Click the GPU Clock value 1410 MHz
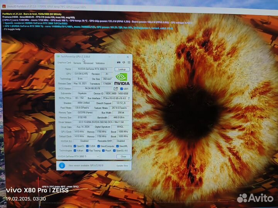This screenshot has width=278, height=208. click(79, 132)
